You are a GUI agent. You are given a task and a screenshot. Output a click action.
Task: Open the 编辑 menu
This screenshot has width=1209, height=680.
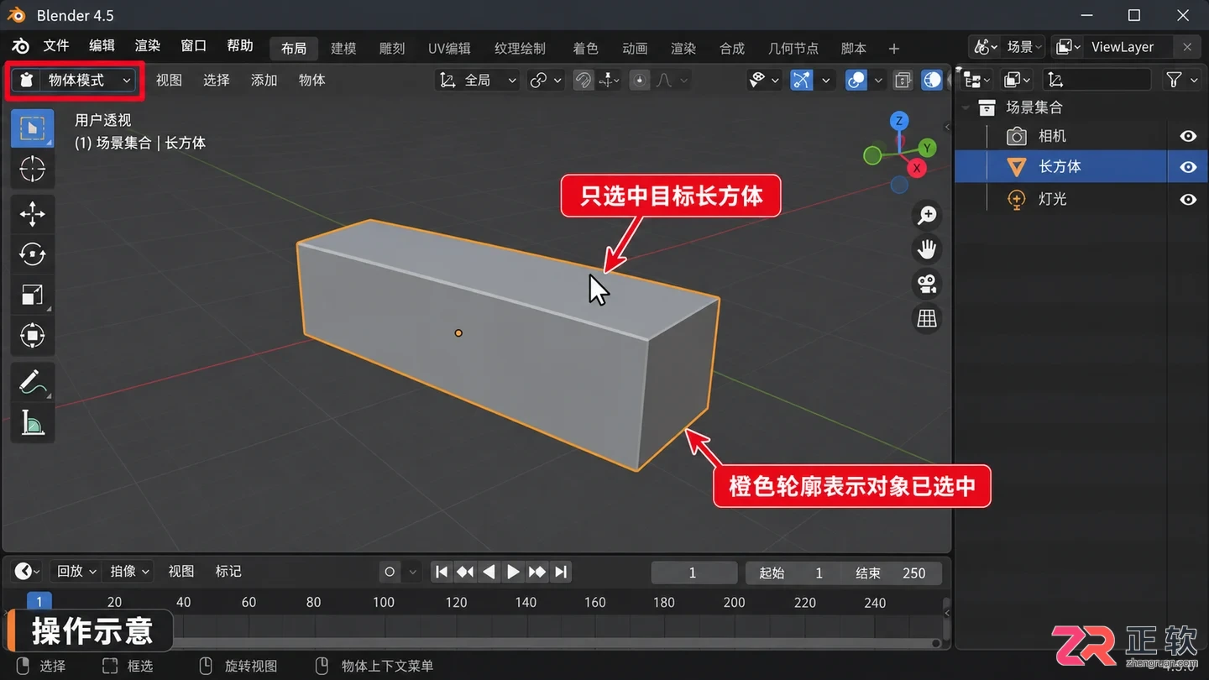click(x=102, y=46)
